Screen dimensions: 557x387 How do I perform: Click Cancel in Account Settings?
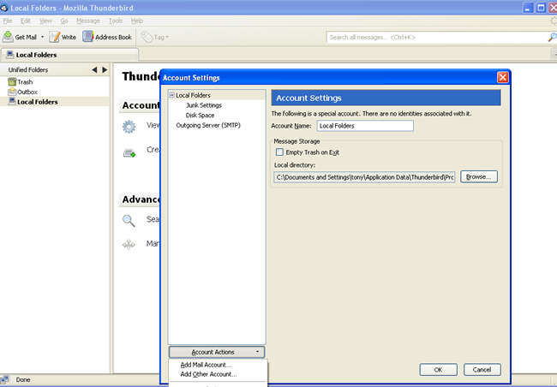[482, 370]
